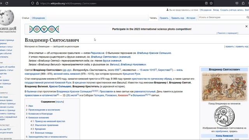Focus the Wikipedia search input field
Screen dimensions: 249x140
tap(222, 17)
